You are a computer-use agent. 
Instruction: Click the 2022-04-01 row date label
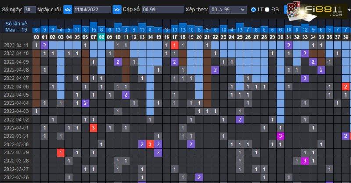16,128
